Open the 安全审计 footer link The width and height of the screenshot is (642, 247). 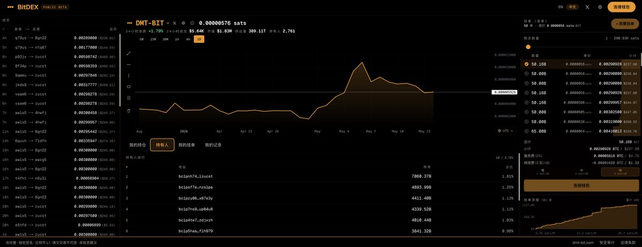click(606, 243)
